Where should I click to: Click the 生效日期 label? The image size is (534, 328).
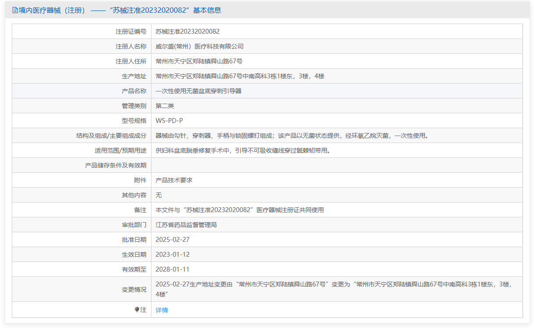(134, 255)
